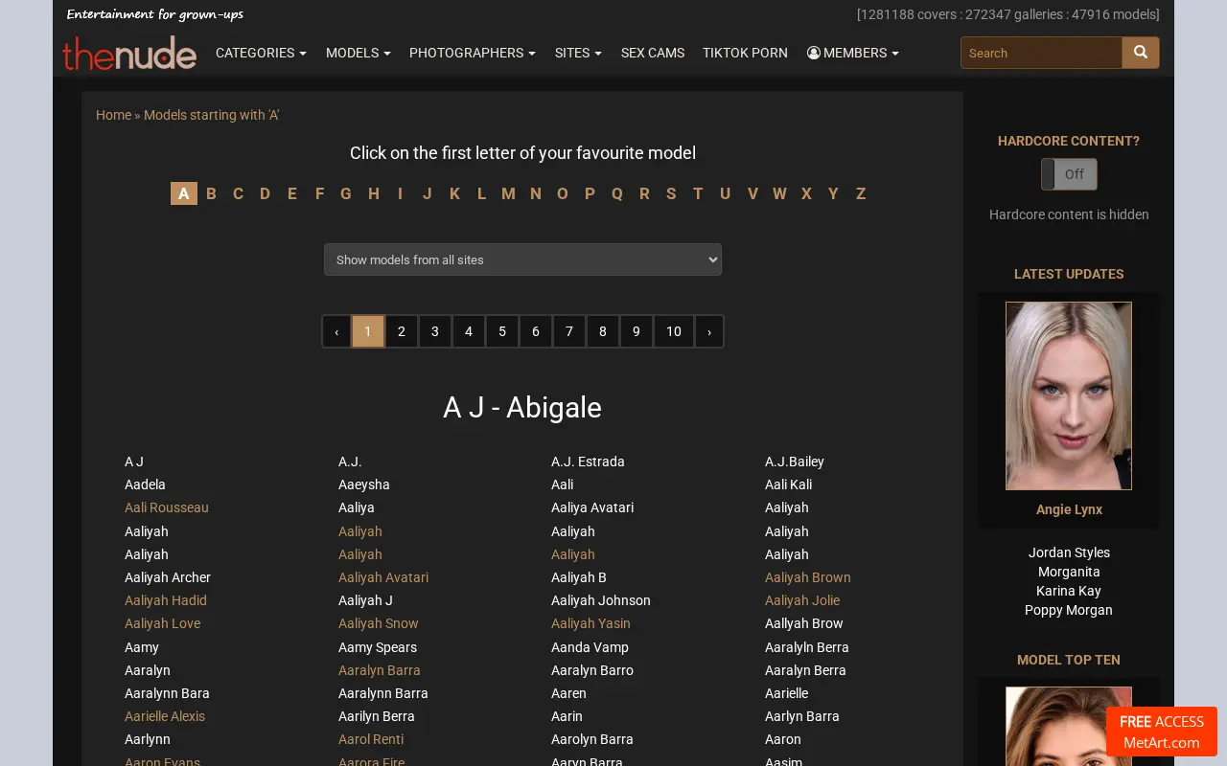Select letter Z in alphabet index
The image size is (1227, 766).
point(861,193)
